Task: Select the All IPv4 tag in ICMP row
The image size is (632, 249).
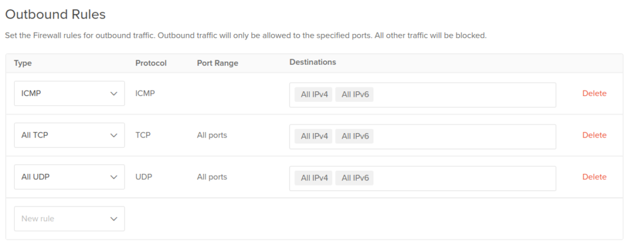Action: [x=313, y=94]
